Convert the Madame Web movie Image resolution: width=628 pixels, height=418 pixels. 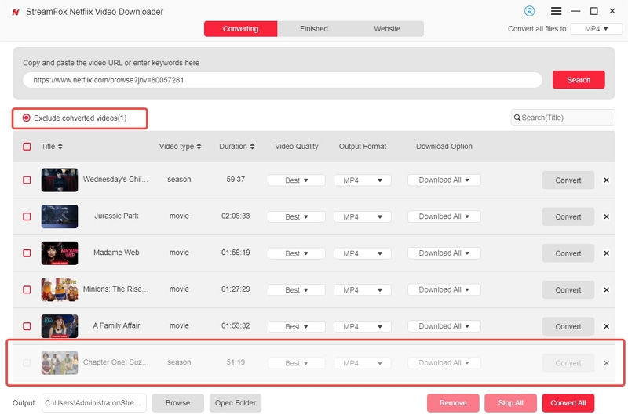tap(568, 253)
